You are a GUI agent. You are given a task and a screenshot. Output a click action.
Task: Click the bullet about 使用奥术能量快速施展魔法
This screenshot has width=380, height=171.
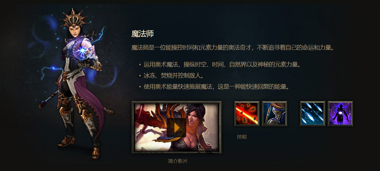click(217, 87)
